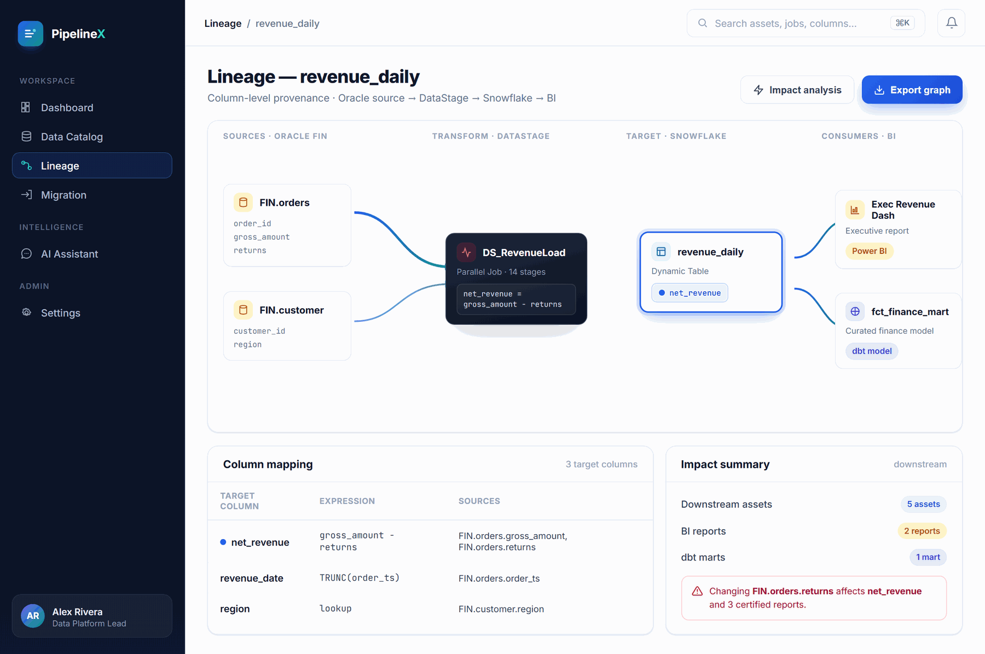Click the region target column row
This screenshot has height=654, width=985.
click(x=430, y=609)
